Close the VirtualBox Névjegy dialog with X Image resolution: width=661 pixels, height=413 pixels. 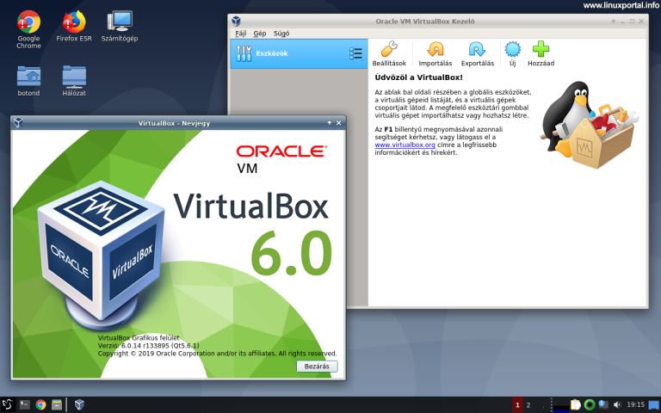coord(338,123)
